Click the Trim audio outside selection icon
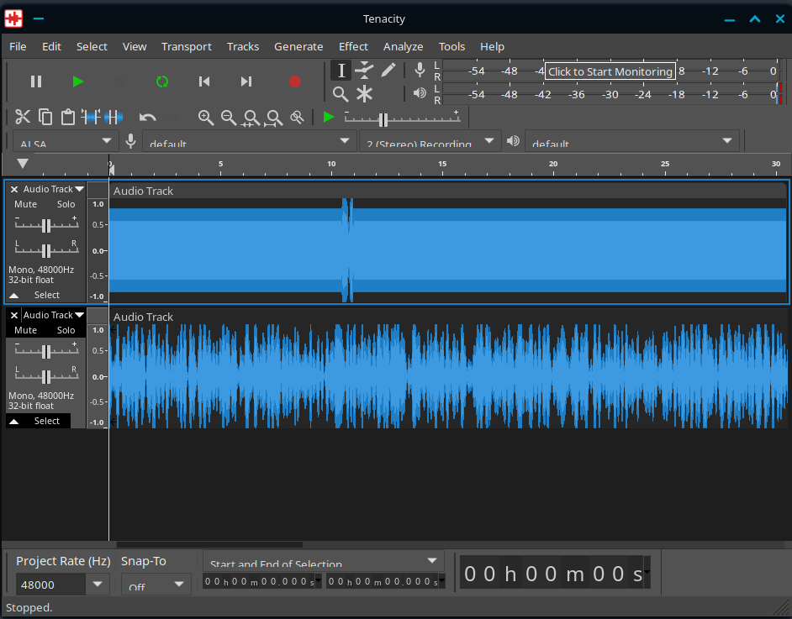 (92, 118)
